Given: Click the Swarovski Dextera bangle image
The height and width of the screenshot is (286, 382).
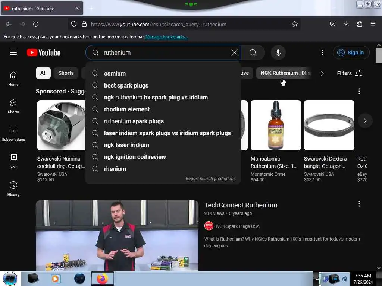Looking at the screenshot, I should point(329,125).
